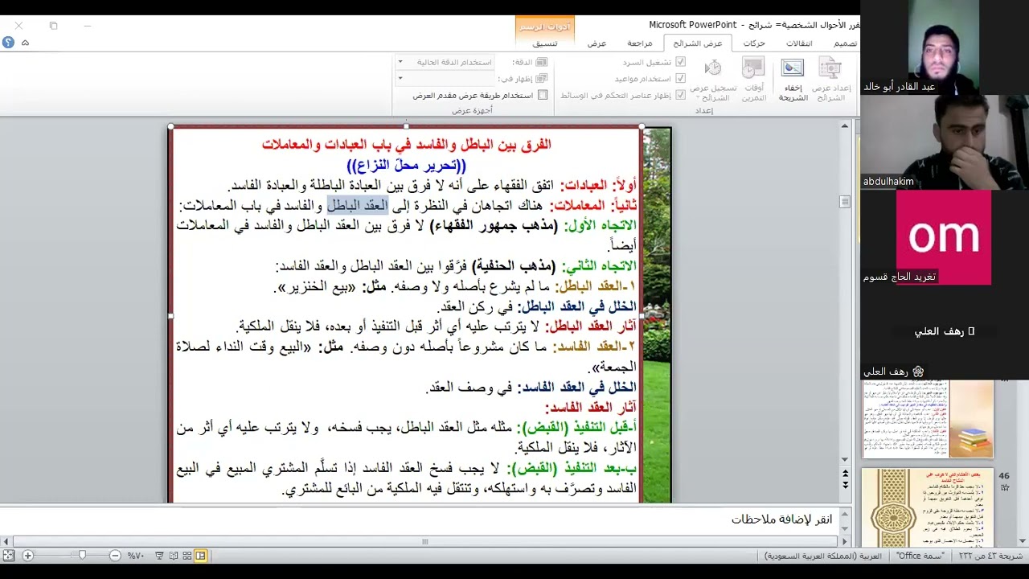Click Next Slide double-arrow under vertical scrollbar
Image resolution: width=1029 pixels, height=579 pixels.
click(x=845, y=485)
